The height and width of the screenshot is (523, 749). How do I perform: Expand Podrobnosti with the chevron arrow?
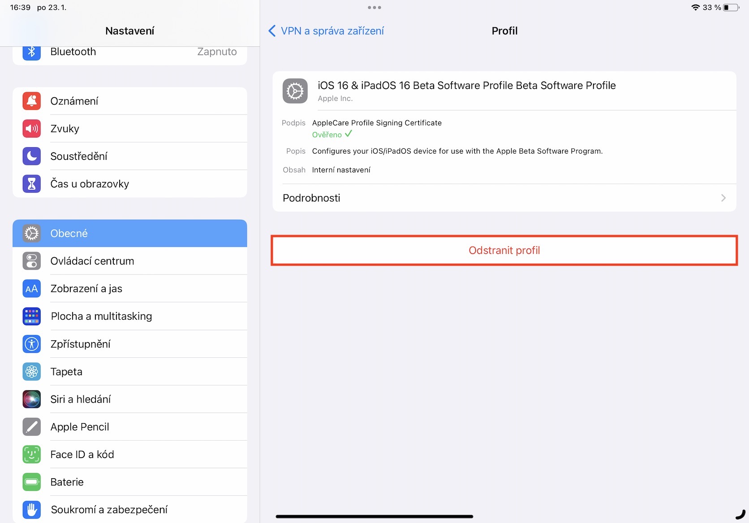point(723,198)
